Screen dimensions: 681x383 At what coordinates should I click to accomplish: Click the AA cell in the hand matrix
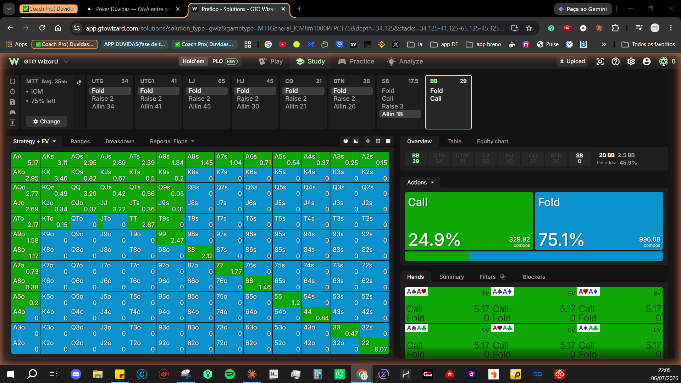tap(26, 160)
